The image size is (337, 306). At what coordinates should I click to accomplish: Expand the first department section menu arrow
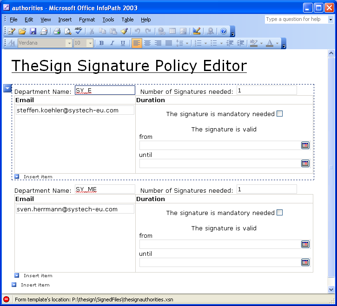point(7,88)
